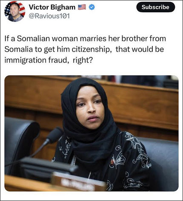Viewport: 183px width, 201px height.
Task: Click the Victor Bigham display name
Action: (52, 7)
